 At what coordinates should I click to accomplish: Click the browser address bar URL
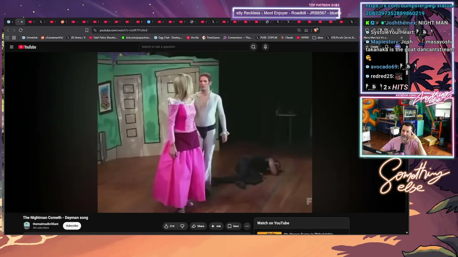click(123, 30)
